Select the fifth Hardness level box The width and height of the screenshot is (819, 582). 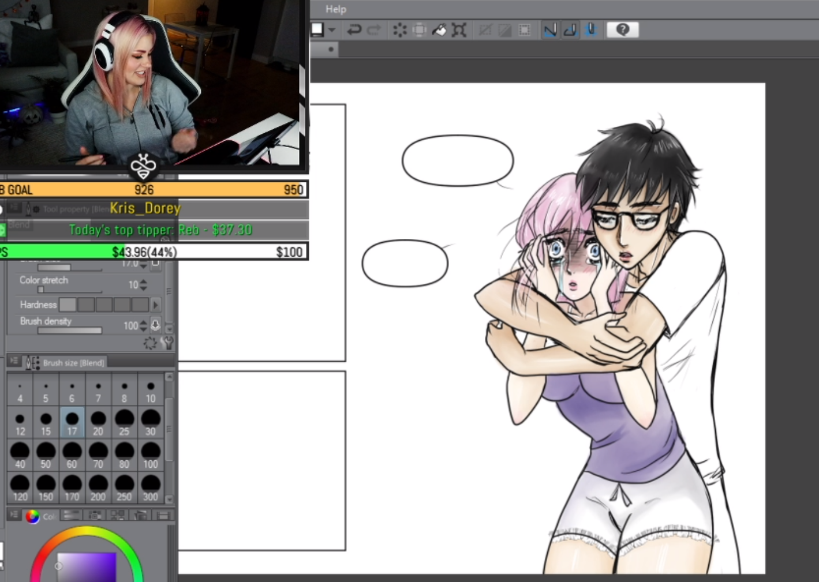(x=140, y=305)
